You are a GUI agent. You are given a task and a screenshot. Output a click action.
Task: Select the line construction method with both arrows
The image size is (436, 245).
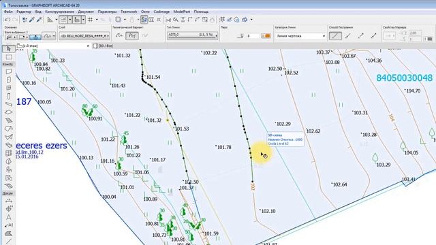(374, 35)
